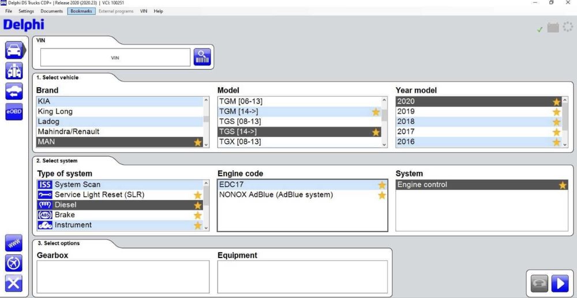Click the empty Gearbox options box

(x=123, y=277)
